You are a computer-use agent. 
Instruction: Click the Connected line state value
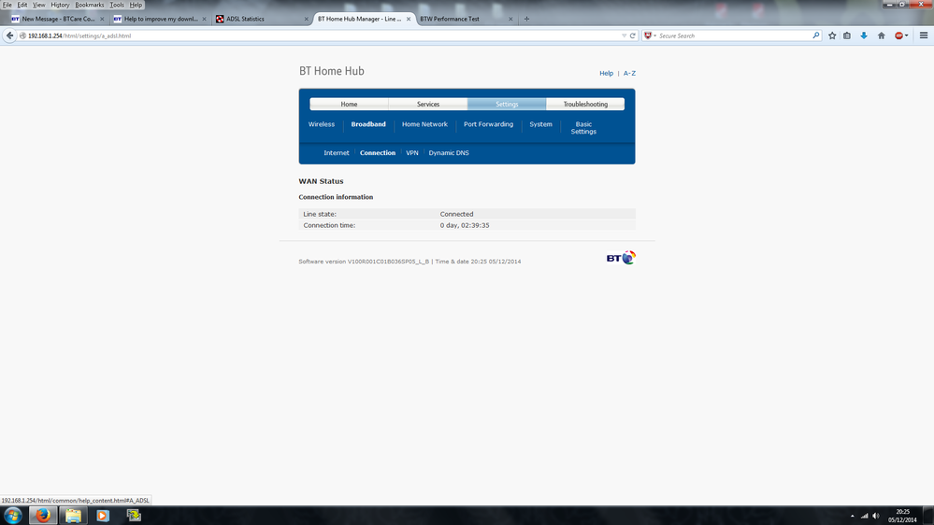tap(457, 214)
